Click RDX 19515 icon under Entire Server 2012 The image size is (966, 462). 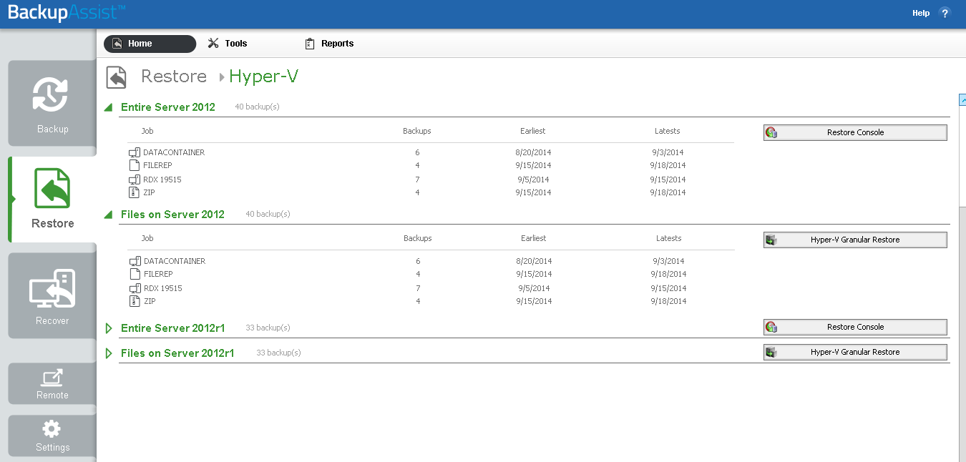(x=135, y=180)
